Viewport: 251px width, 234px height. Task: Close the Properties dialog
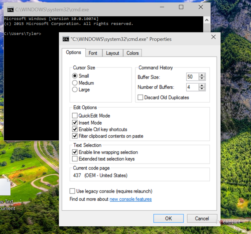point(214,37)
